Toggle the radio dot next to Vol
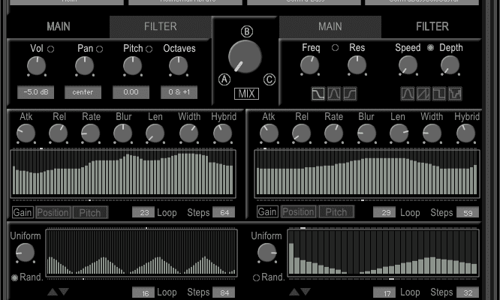Screen dimensions: 500x300 pos(51,49)
